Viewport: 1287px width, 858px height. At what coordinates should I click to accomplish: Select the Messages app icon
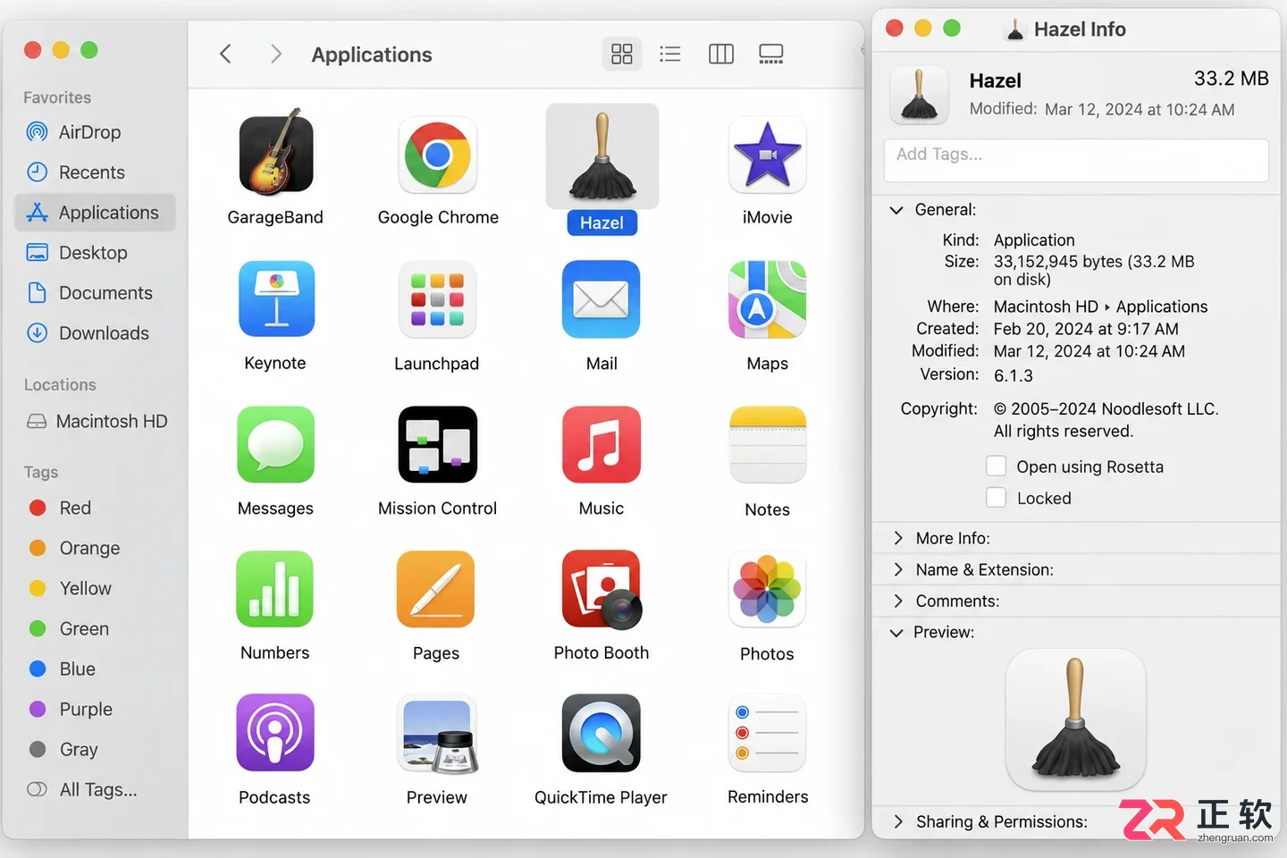[x=275, y=444]
